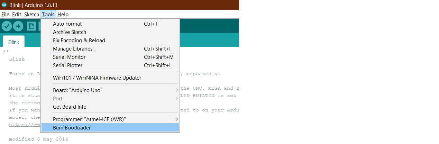Click the "Blink" comment line in editor
Screen dimensions: 439x144
pyautogui.click(x=17, y=59)
